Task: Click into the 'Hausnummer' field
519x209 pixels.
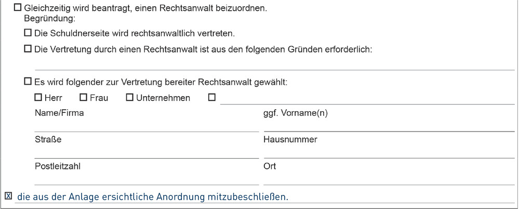Action: (389, 153)
